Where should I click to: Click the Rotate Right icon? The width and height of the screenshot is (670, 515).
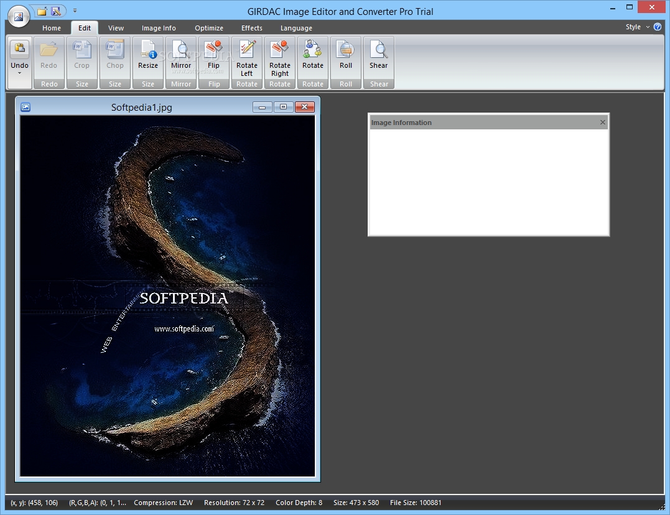click(x=280, y=49)
